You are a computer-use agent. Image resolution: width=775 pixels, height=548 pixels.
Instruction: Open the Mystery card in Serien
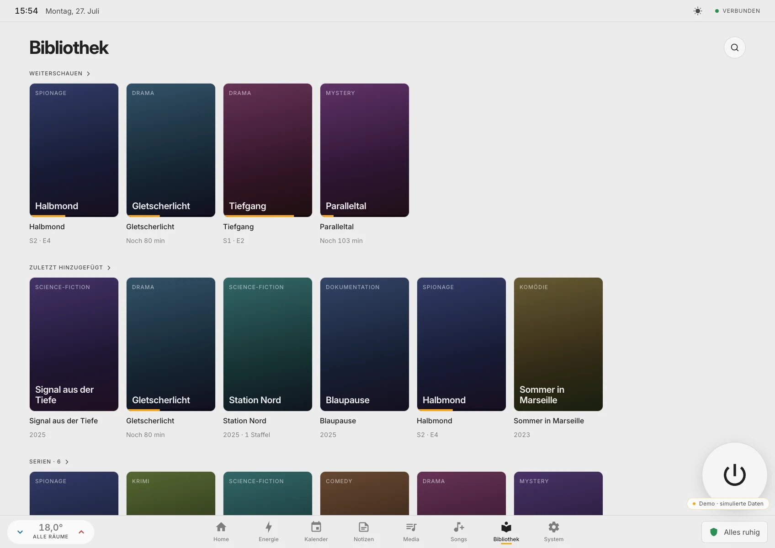pos(558,493)
